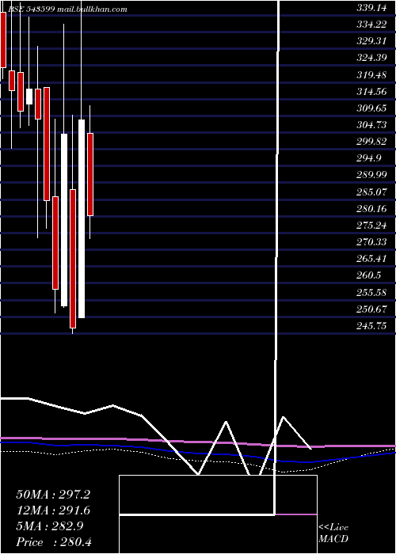Click the 289.99 price axis label
Viewport: 396px width, 554px height.
click(x=371, y=175)
